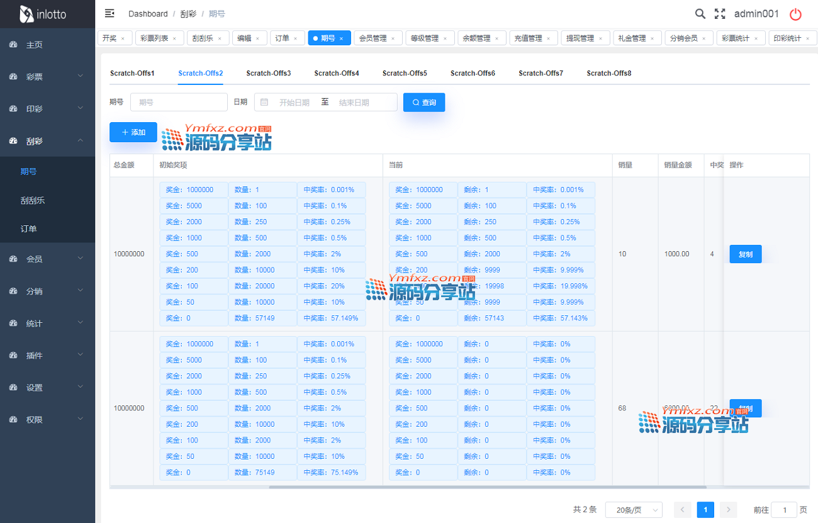This screenshot has height=523, width=818.
Task: Click the hamburger sidebar collapse icon
Action: [109, 13]
